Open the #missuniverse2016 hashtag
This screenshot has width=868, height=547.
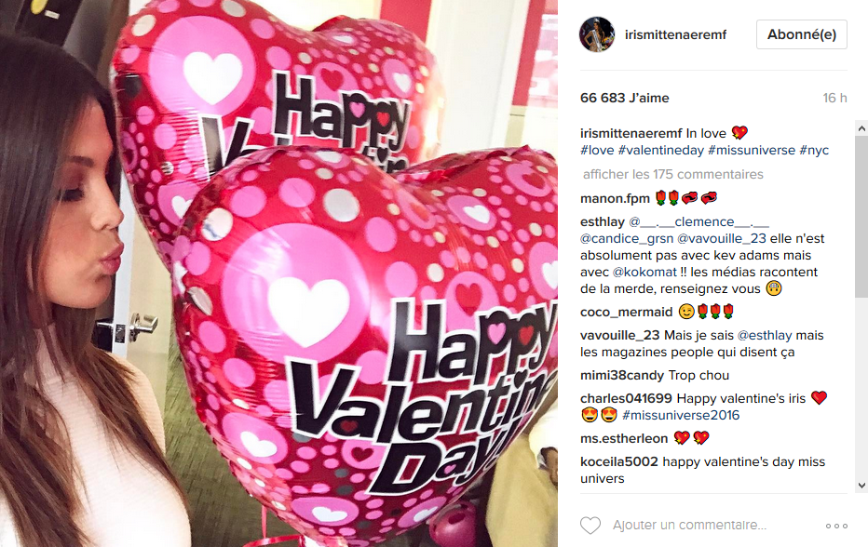[681, 415]
